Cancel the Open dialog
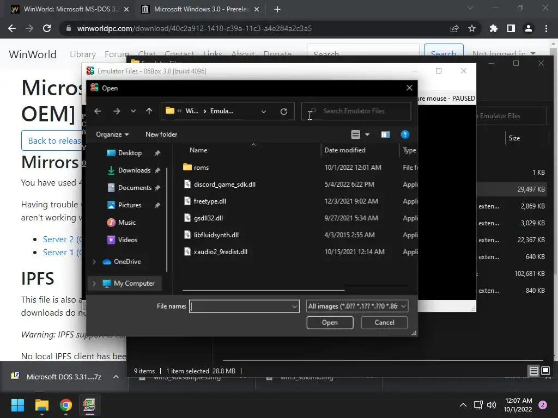 point(384,323)
